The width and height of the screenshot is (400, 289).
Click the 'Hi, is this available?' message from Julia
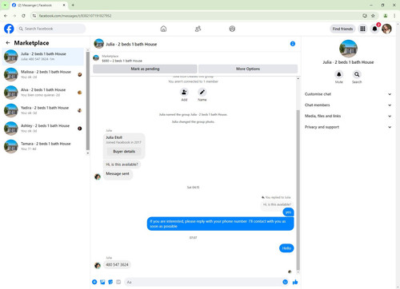[x=122, y=164]
